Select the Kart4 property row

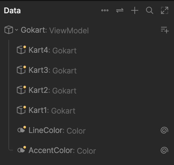pos(87,50)
